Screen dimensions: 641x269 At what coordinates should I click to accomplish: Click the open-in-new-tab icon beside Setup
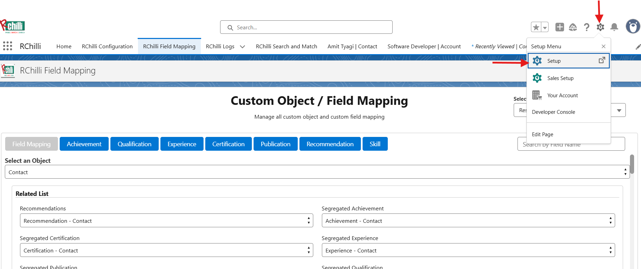click(x=602, y=60)
